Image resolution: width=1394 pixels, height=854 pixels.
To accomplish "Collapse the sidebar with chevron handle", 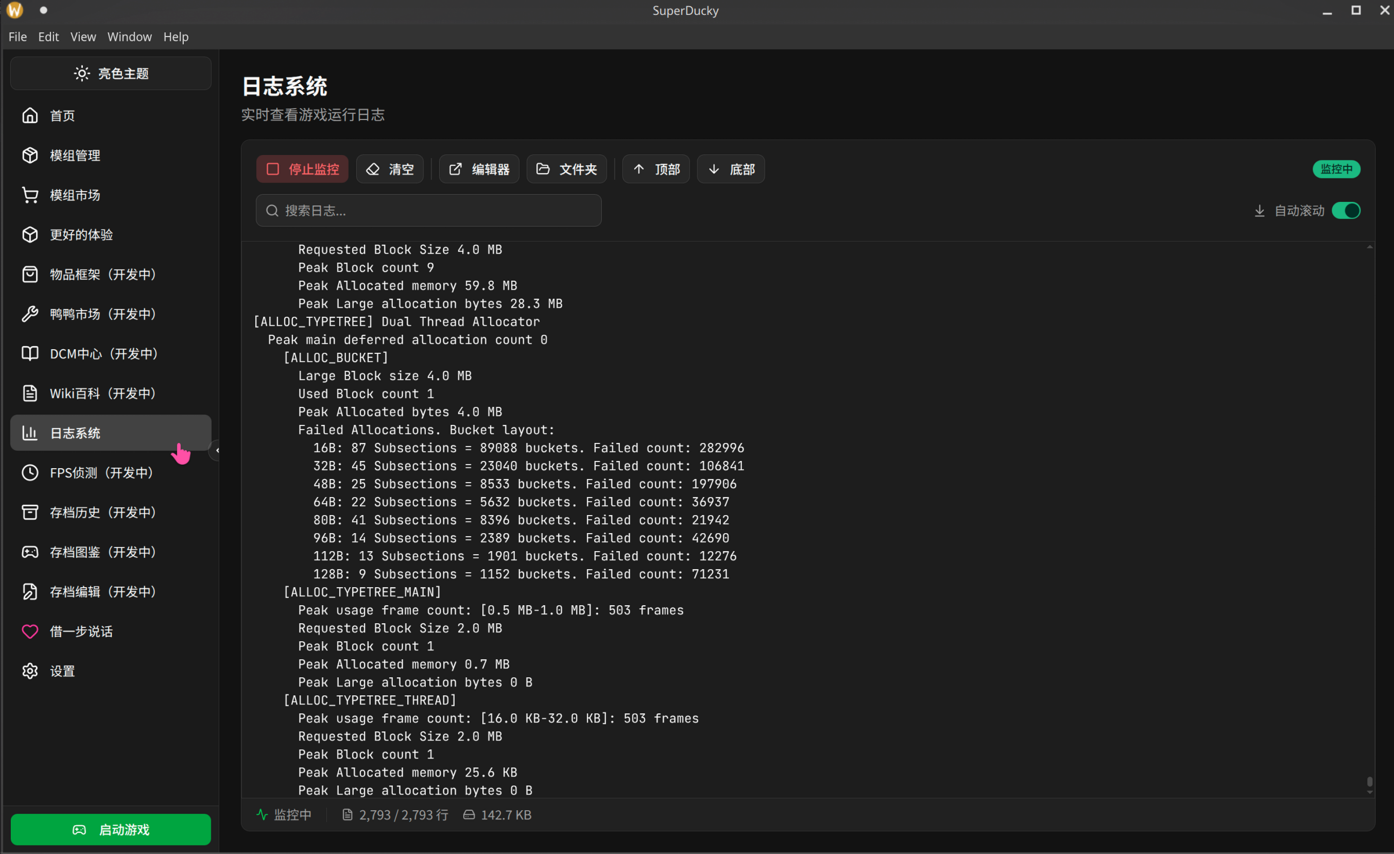I will pyautogui.click(x=217, y=451).
